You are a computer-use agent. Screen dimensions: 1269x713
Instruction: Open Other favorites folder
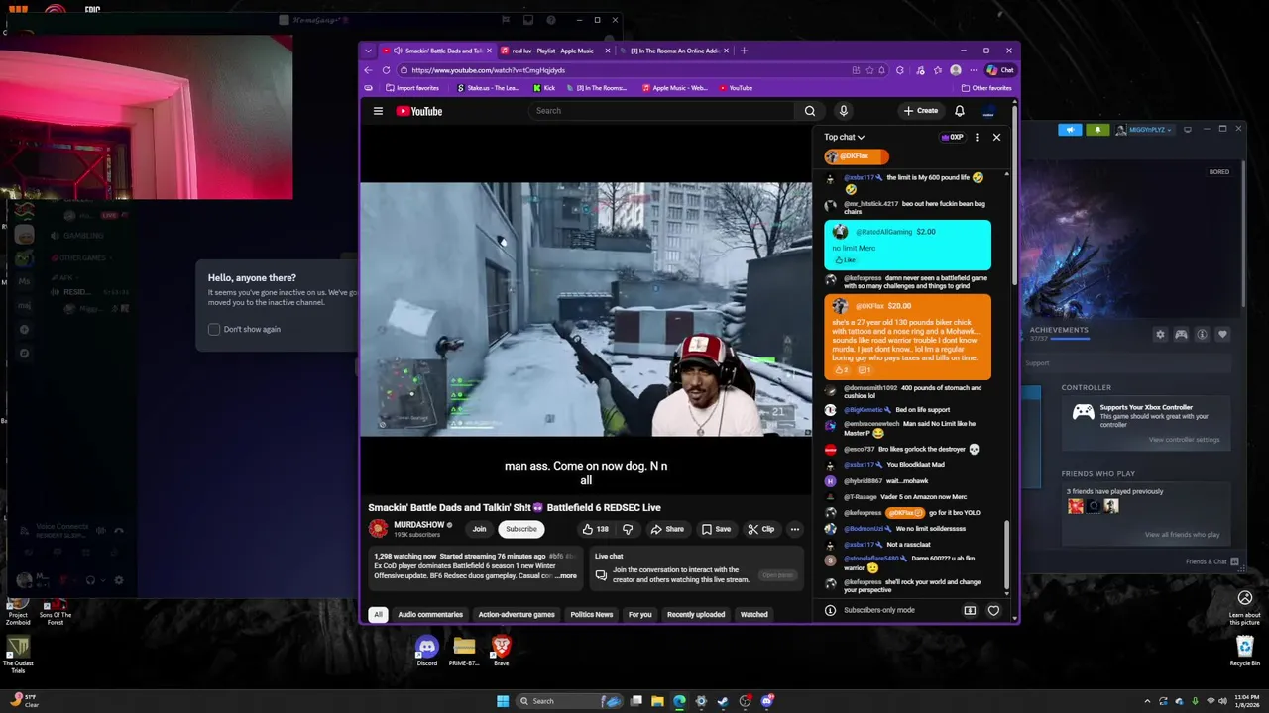(x=986, y=88)
